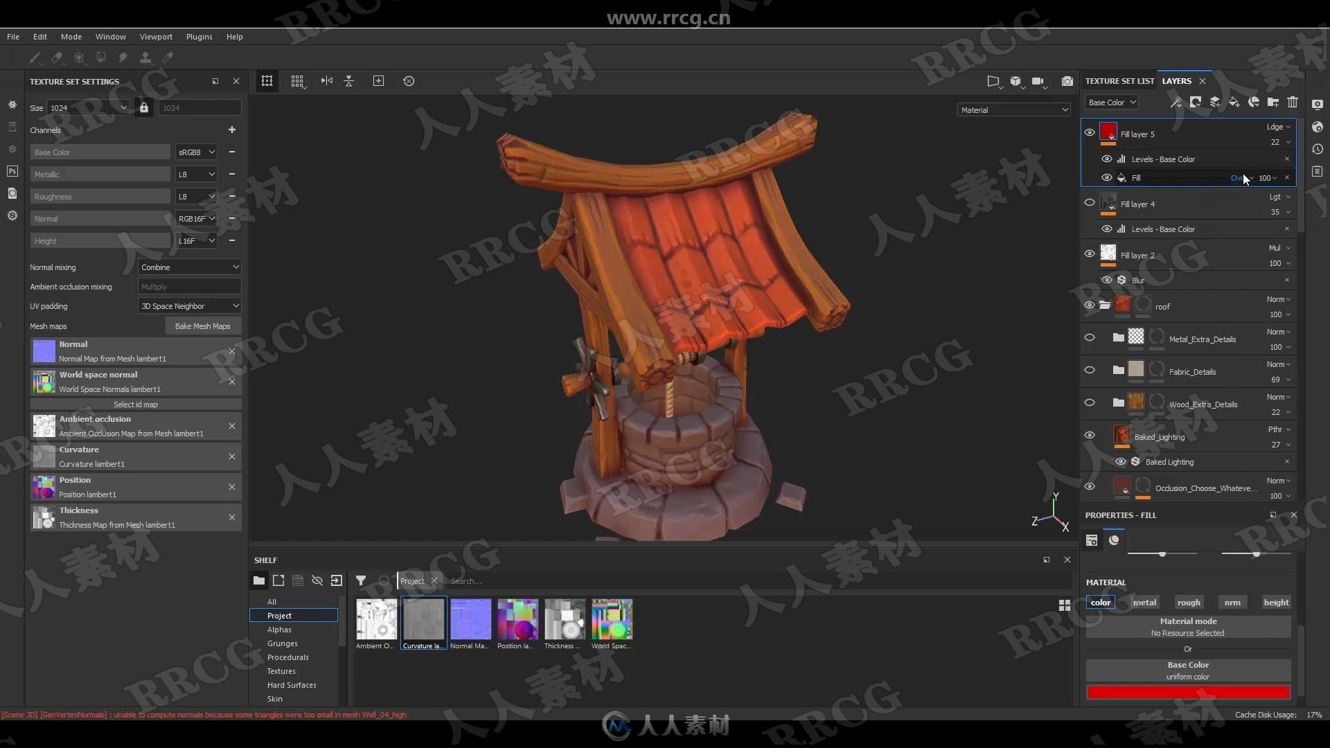Select Curvature map thumbnail in shelf

[422, 619]
